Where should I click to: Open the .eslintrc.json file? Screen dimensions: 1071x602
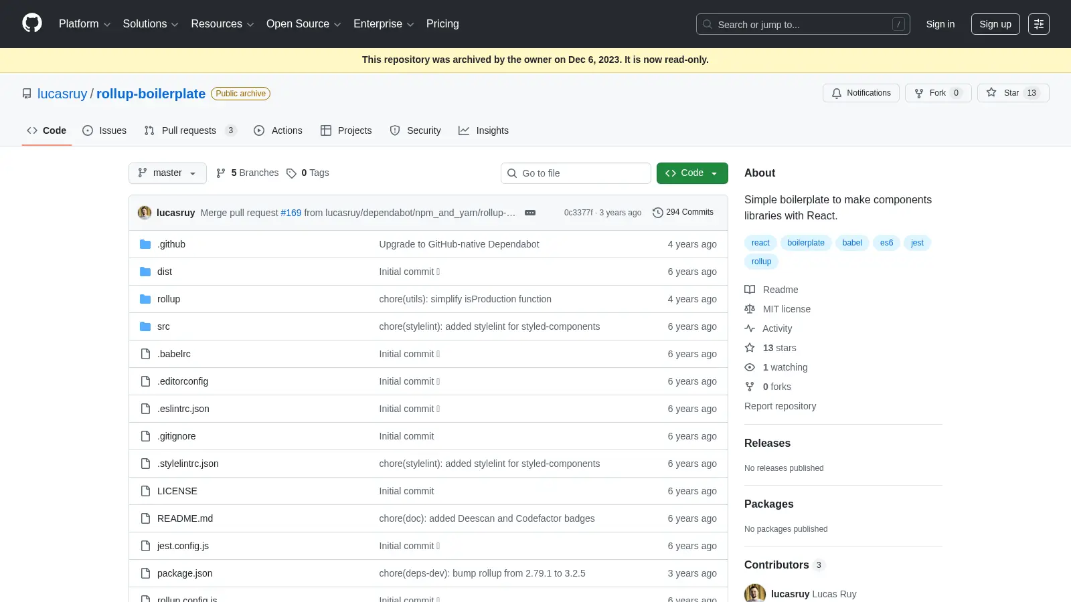tap(183, 409)
